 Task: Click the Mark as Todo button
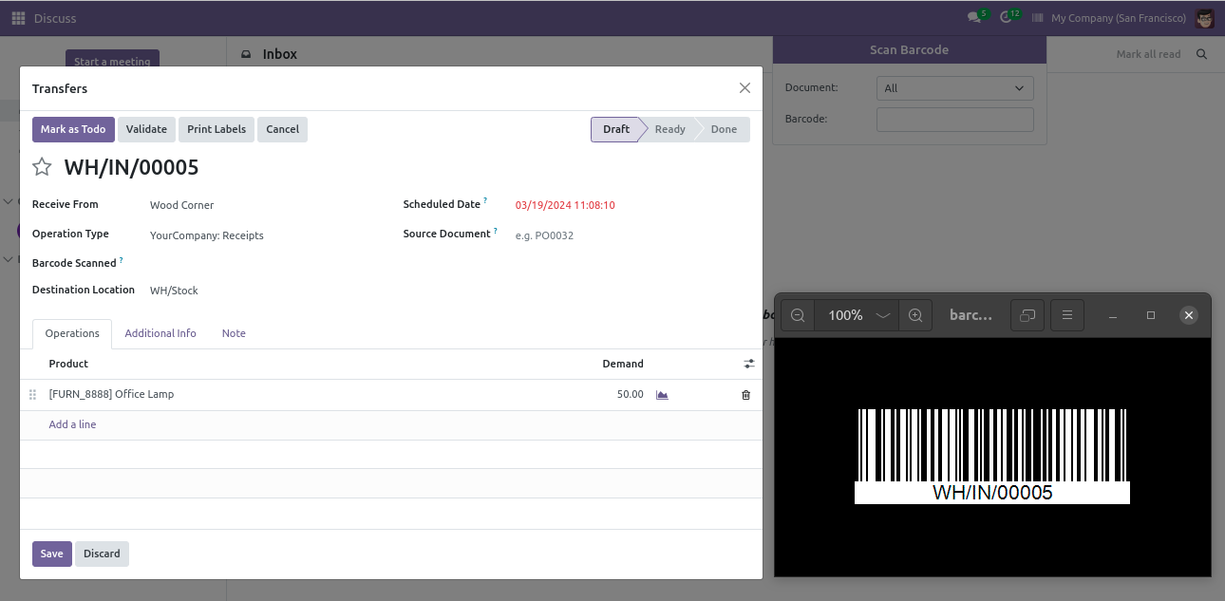73,129
